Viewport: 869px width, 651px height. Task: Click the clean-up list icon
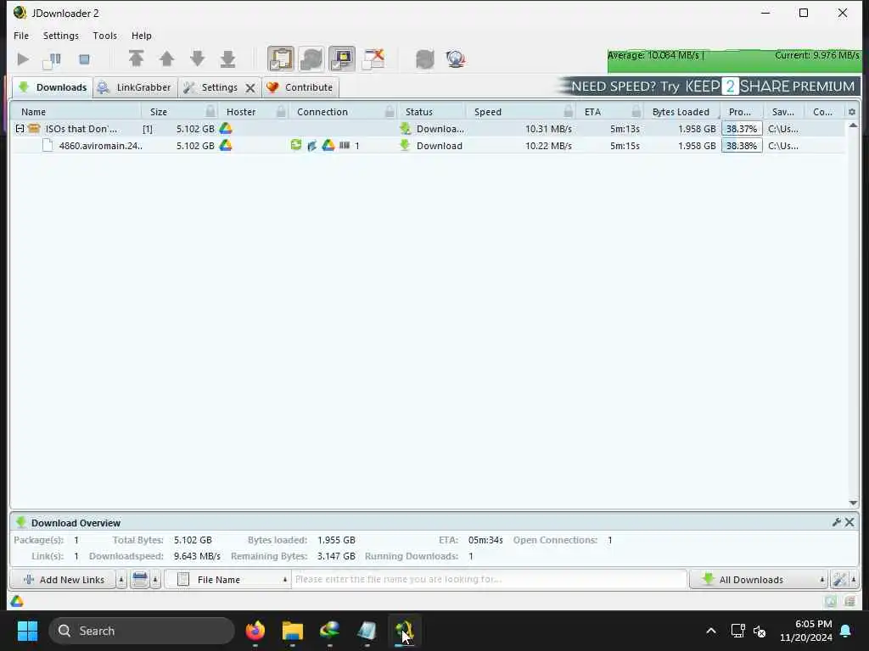coord(140,580)
